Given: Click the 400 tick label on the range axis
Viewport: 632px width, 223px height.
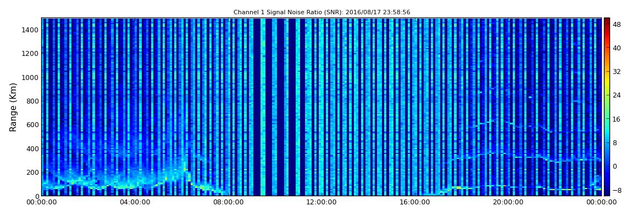Looking at the screenshot, I should (32, 148).
